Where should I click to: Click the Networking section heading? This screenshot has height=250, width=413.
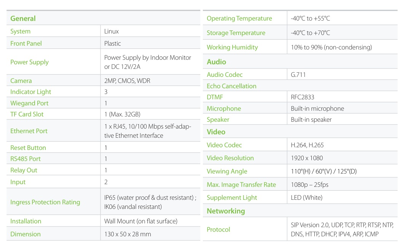[x=226, y=211]
